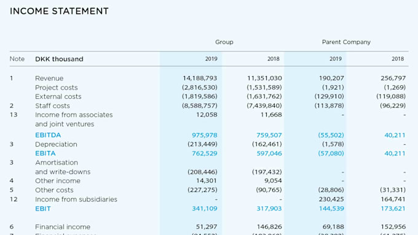Select the Group column header
Viewport: 418px width, 235px height.
point(224,42)
